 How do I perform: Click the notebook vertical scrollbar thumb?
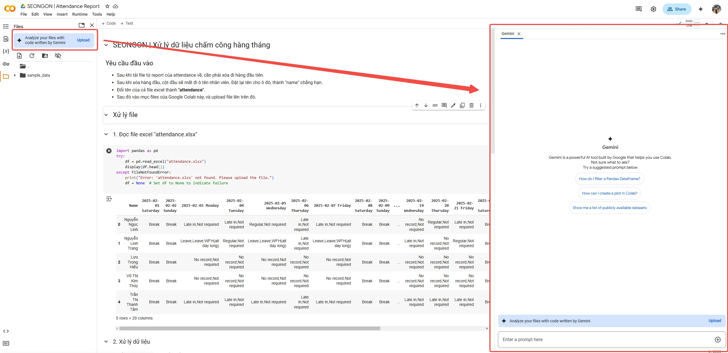pyautogui.click(x=493, y=91)
